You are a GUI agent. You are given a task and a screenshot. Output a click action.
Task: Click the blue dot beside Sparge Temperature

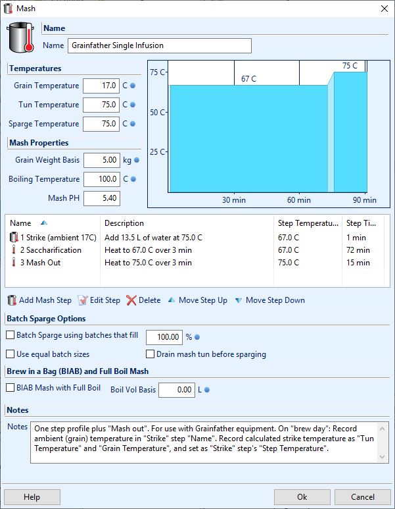point(133,124)
